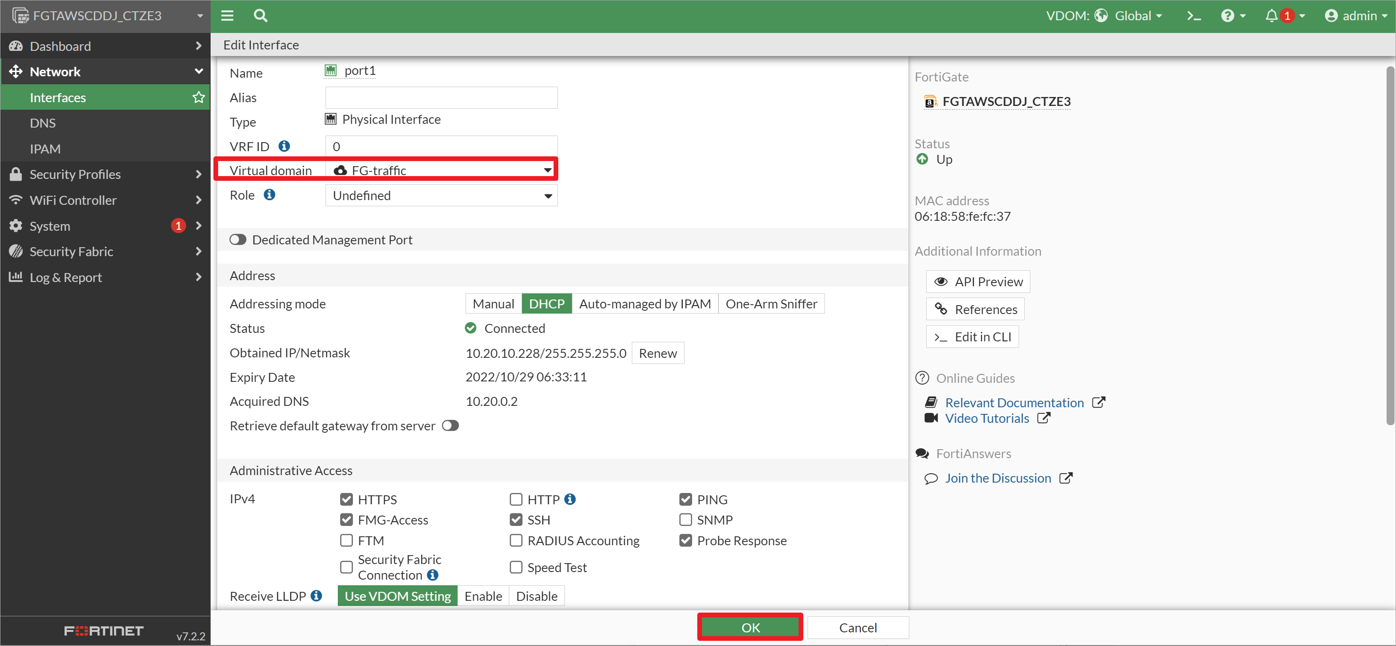Toggle Retrieve default gateway from server
Screen dimensions: 1396x646
(x=450, y=426)
